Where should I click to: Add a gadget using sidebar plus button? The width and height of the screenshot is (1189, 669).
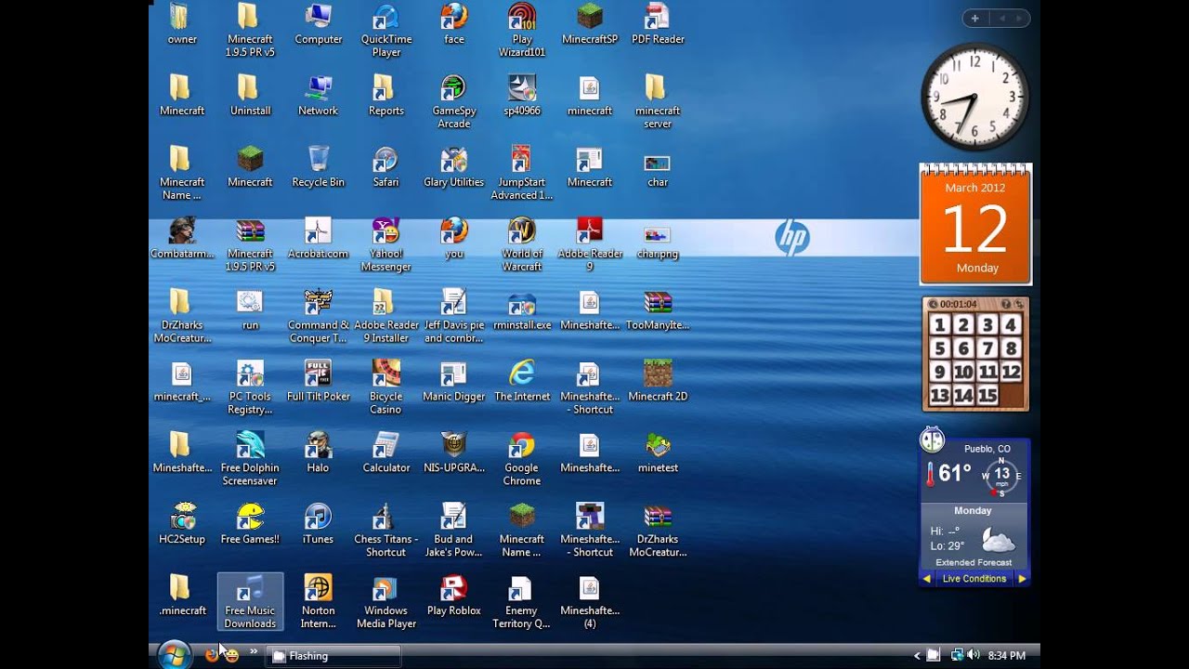coord(974,18)
